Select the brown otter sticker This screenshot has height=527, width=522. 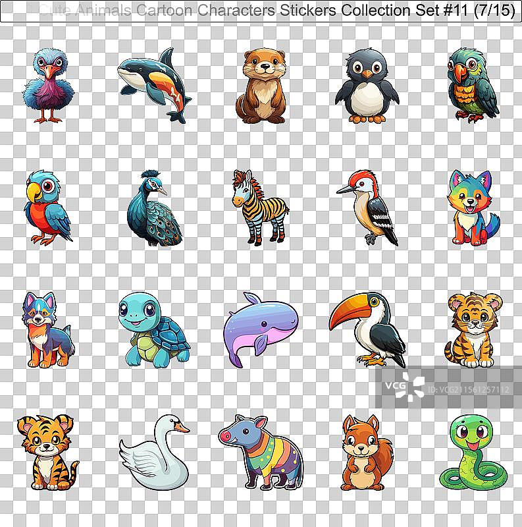(261, 86)
